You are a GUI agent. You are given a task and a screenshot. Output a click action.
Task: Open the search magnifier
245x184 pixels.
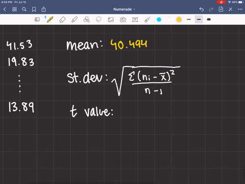point(24,9)
